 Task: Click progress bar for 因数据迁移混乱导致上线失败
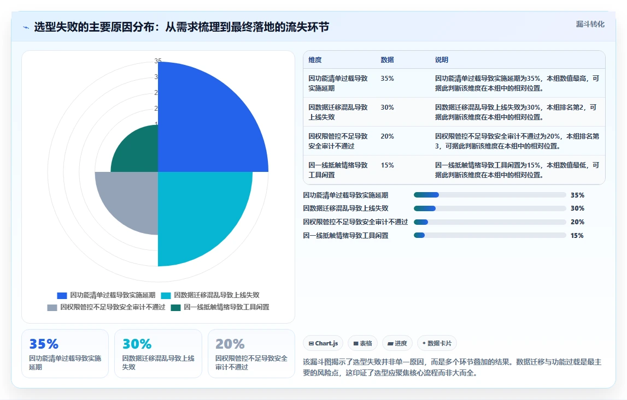pos(490,208)
